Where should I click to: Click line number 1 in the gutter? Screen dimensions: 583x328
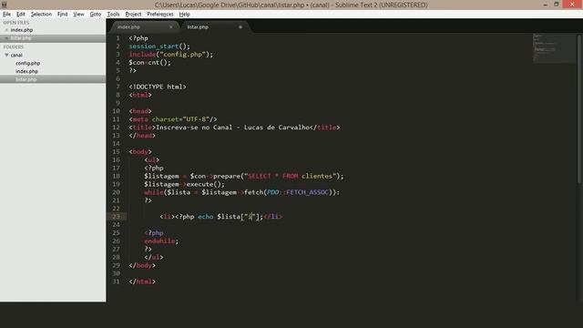click(x=118, y=38)
